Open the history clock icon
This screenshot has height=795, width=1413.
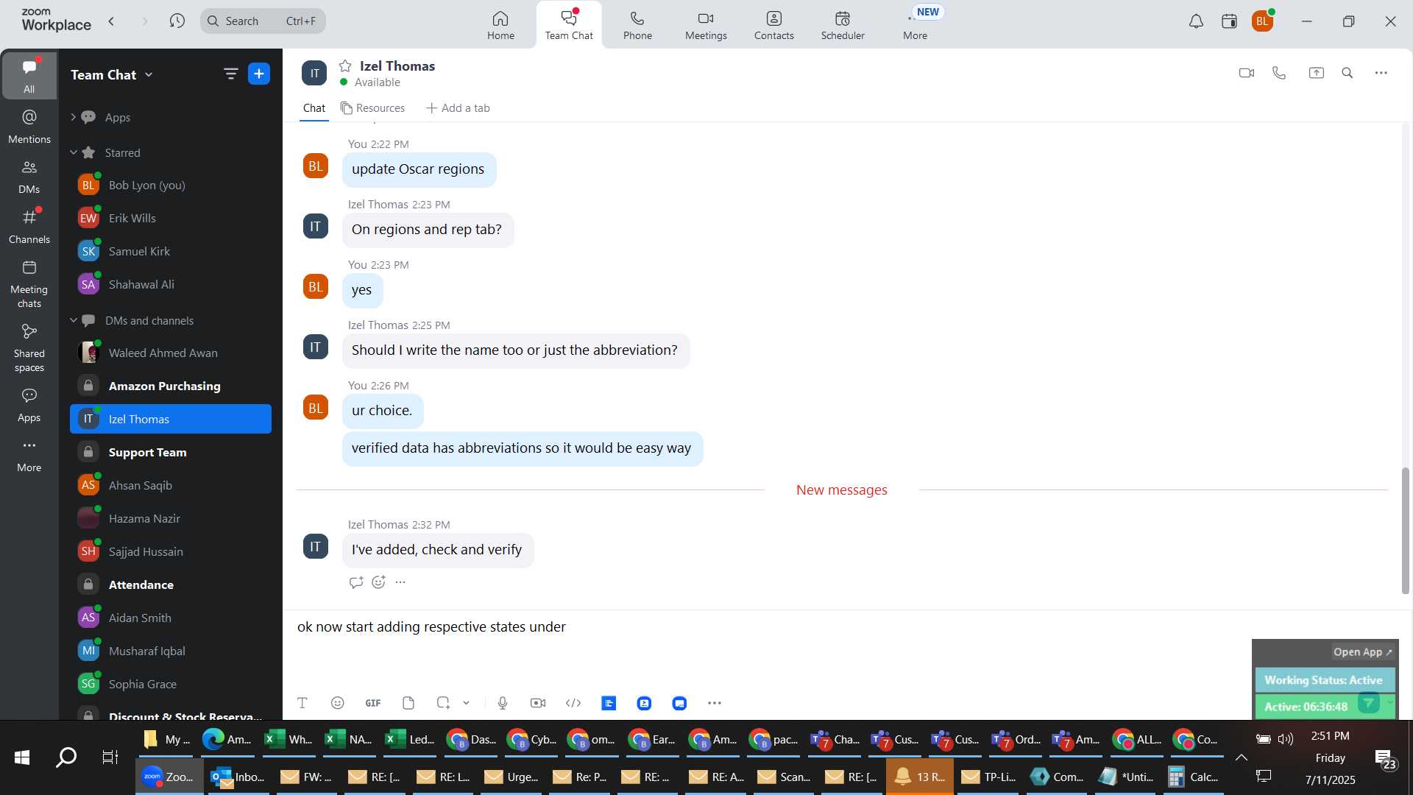[x=177, y=21]
